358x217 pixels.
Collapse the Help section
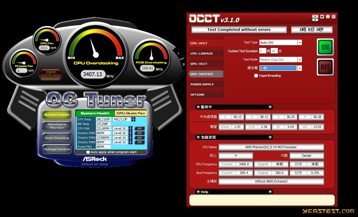pos(270,192)
